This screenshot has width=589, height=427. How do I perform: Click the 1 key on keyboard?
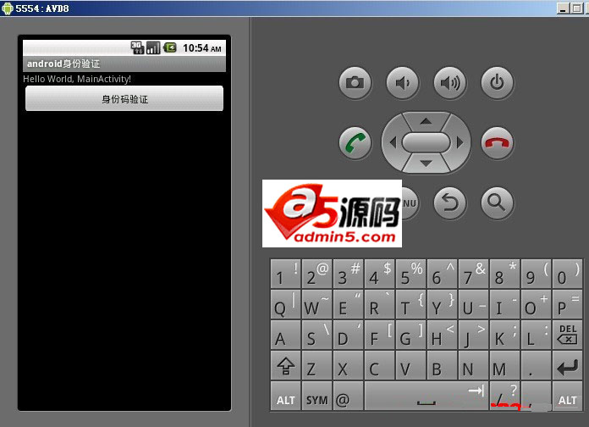[x=285, y=274]
